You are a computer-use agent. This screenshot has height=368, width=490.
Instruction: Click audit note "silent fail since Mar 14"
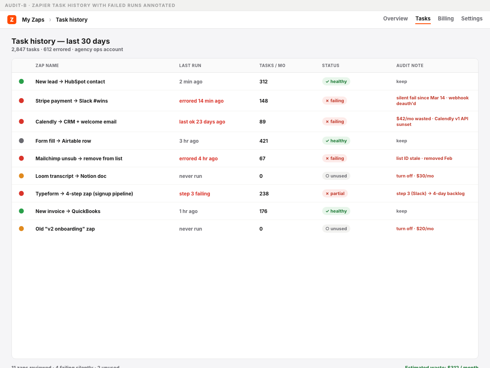pos(432,101)
